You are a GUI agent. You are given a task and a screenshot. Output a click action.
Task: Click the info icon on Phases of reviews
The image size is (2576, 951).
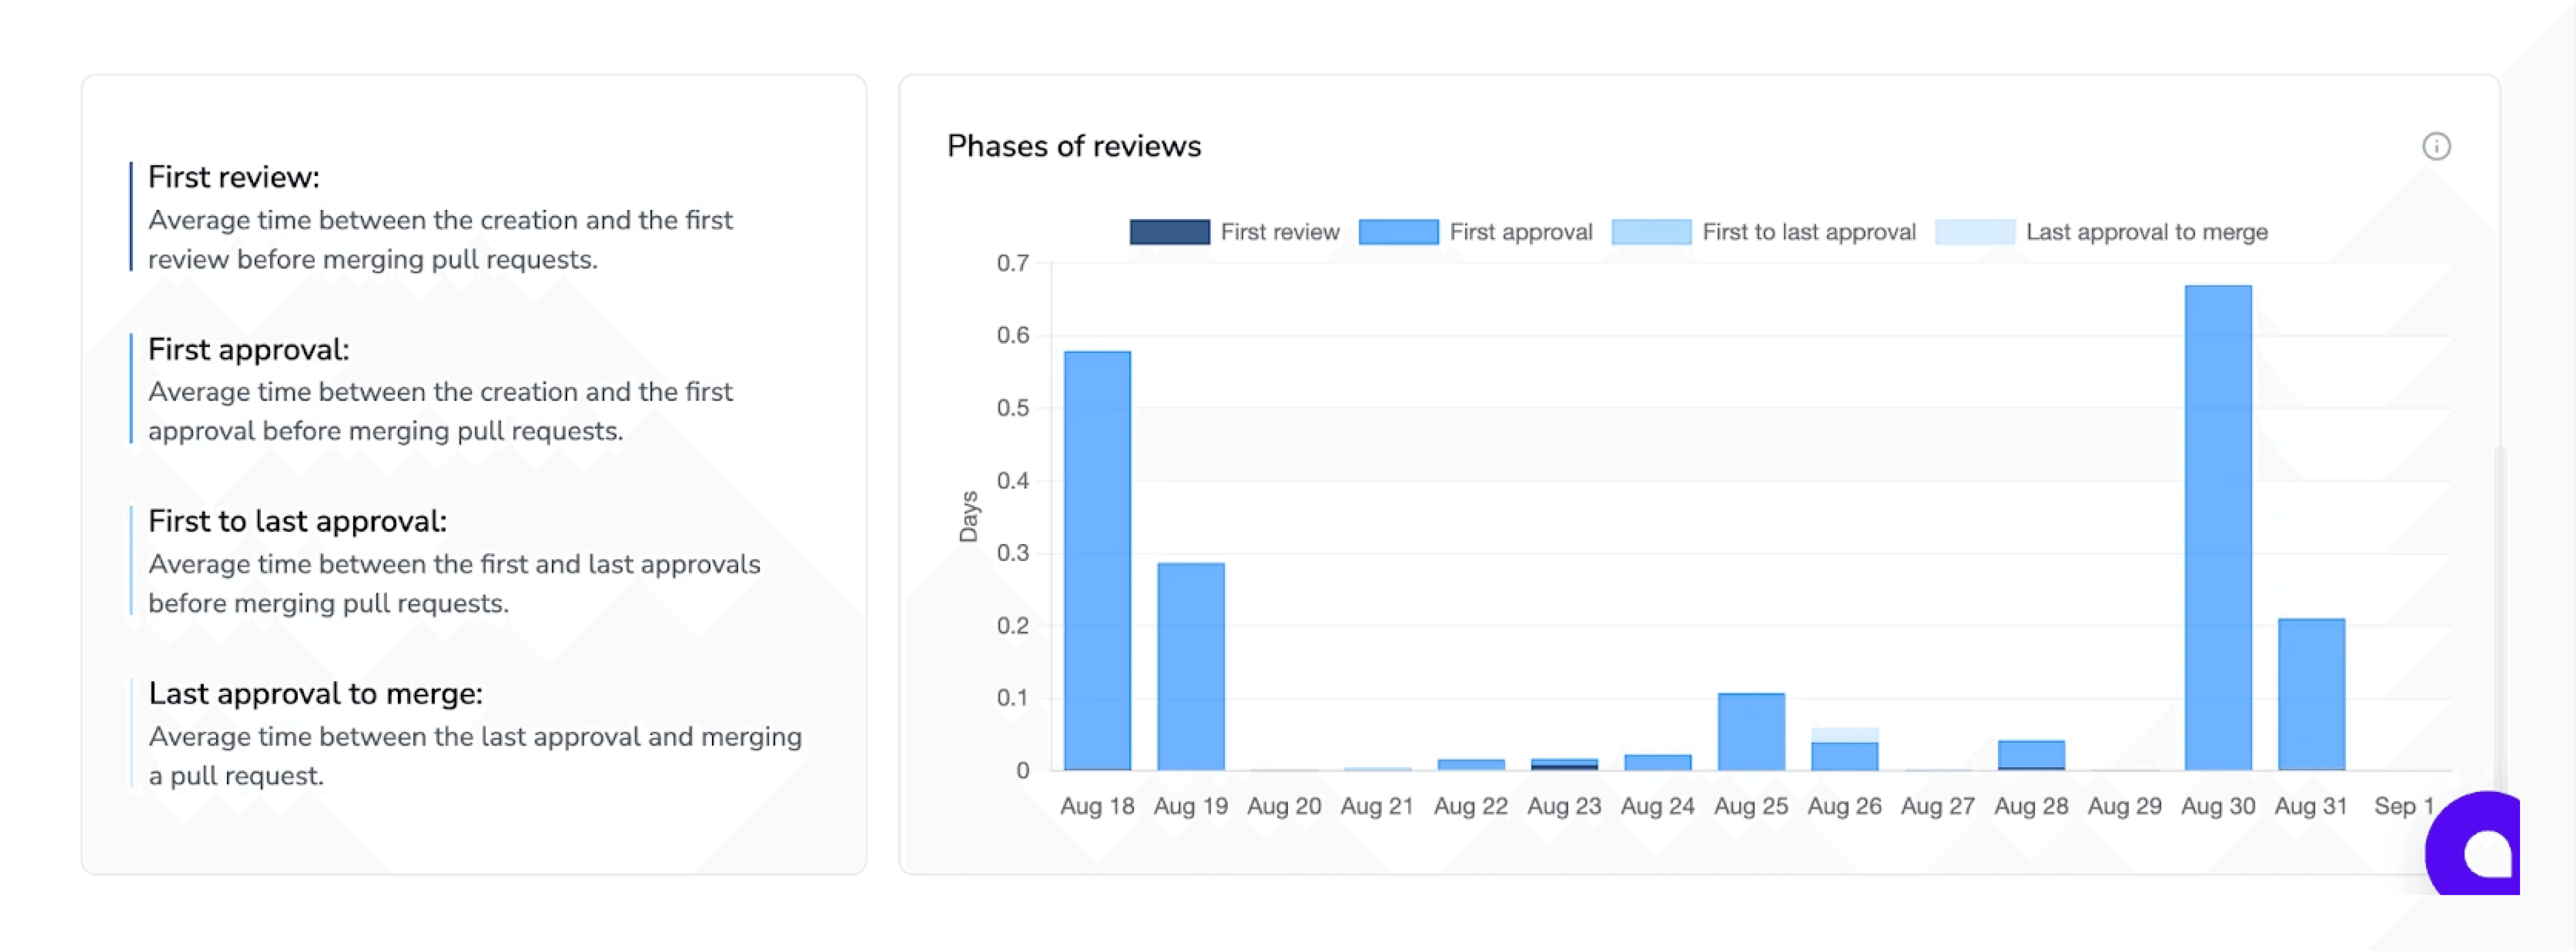coord(2436,147)
